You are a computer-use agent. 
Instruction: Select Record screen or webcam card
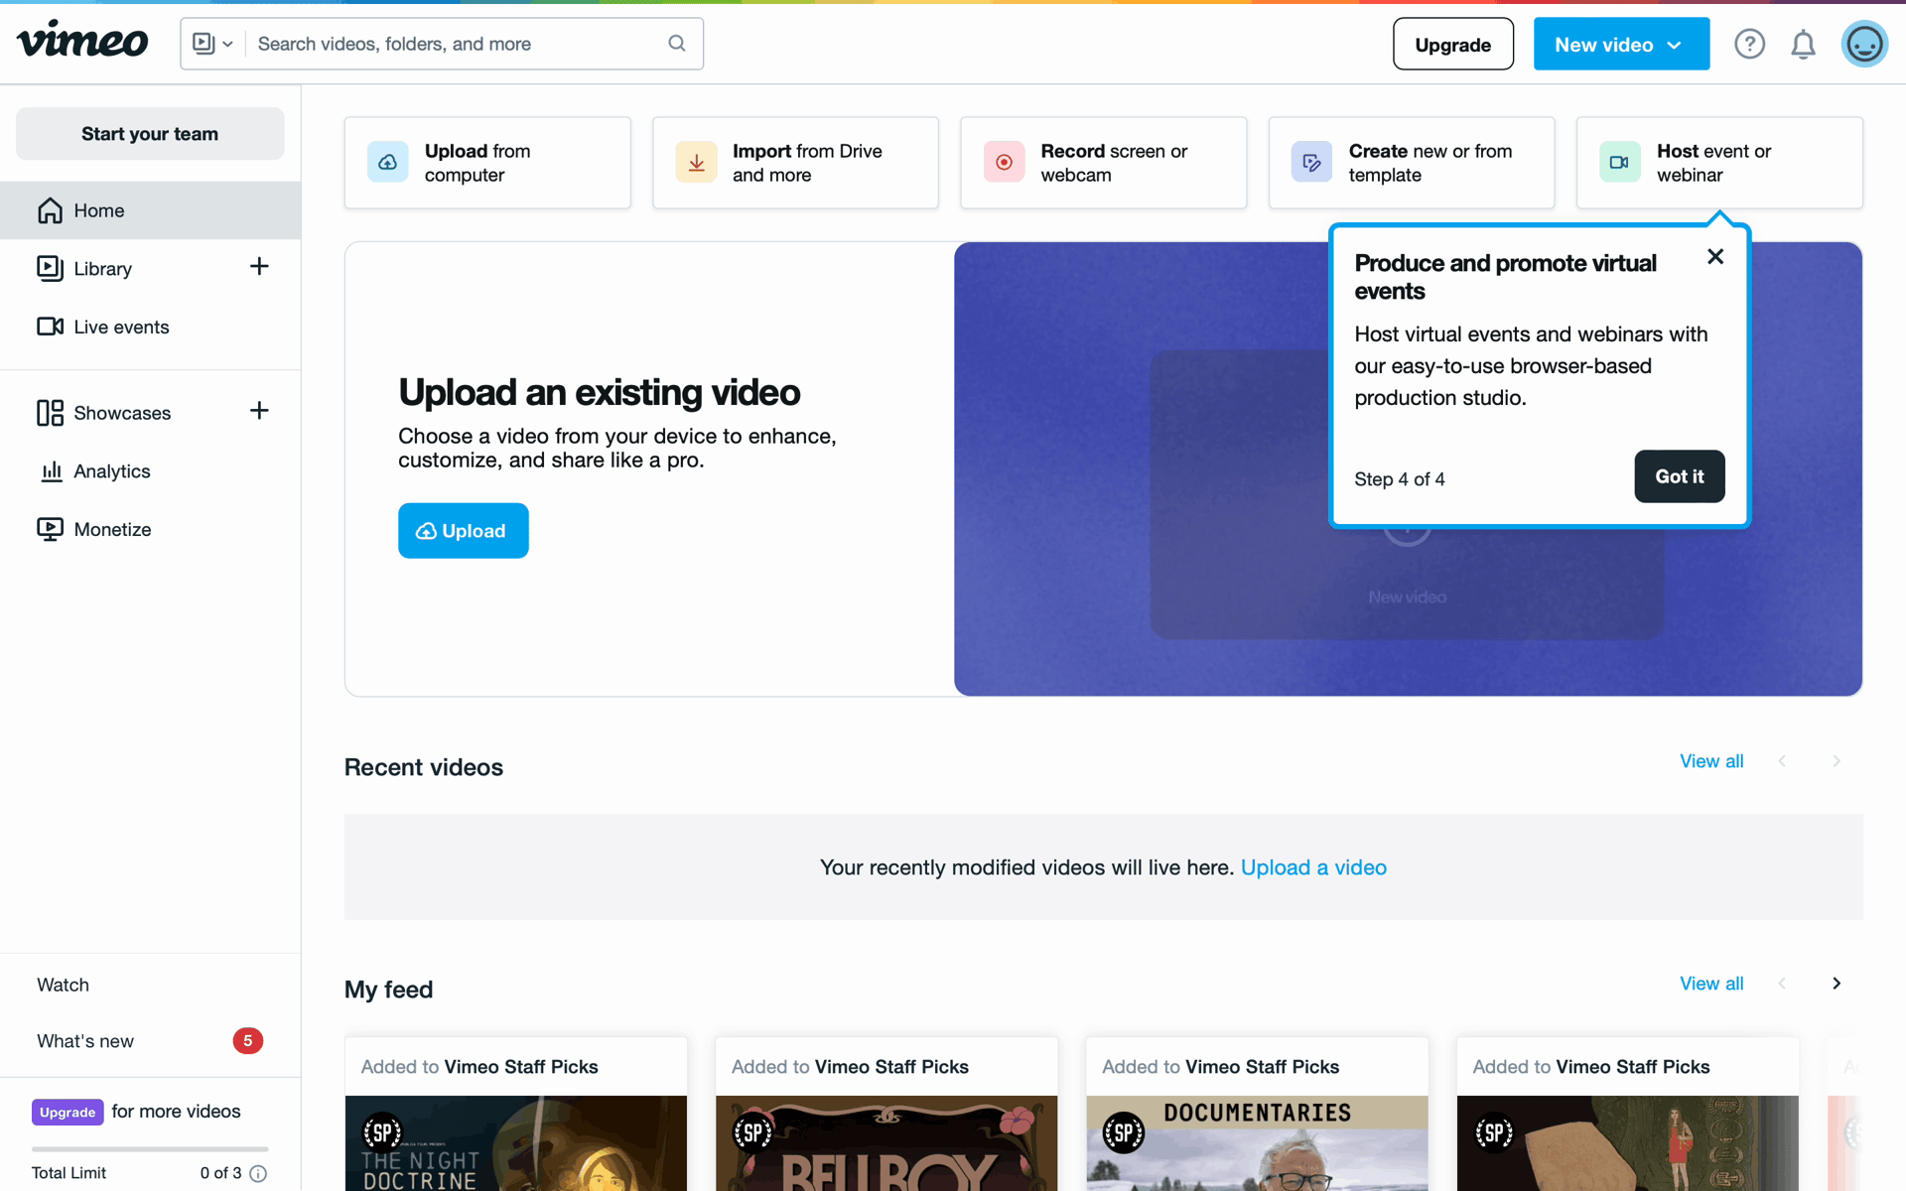point(1103,163)
